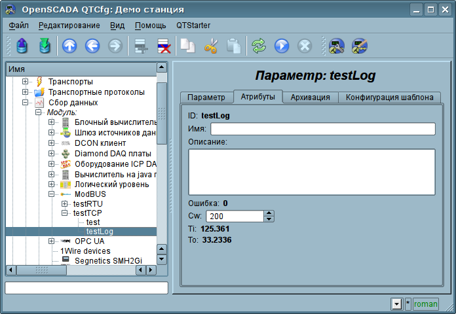Open the Вид menu
456x314 pixels.
(x=117, y=26)
